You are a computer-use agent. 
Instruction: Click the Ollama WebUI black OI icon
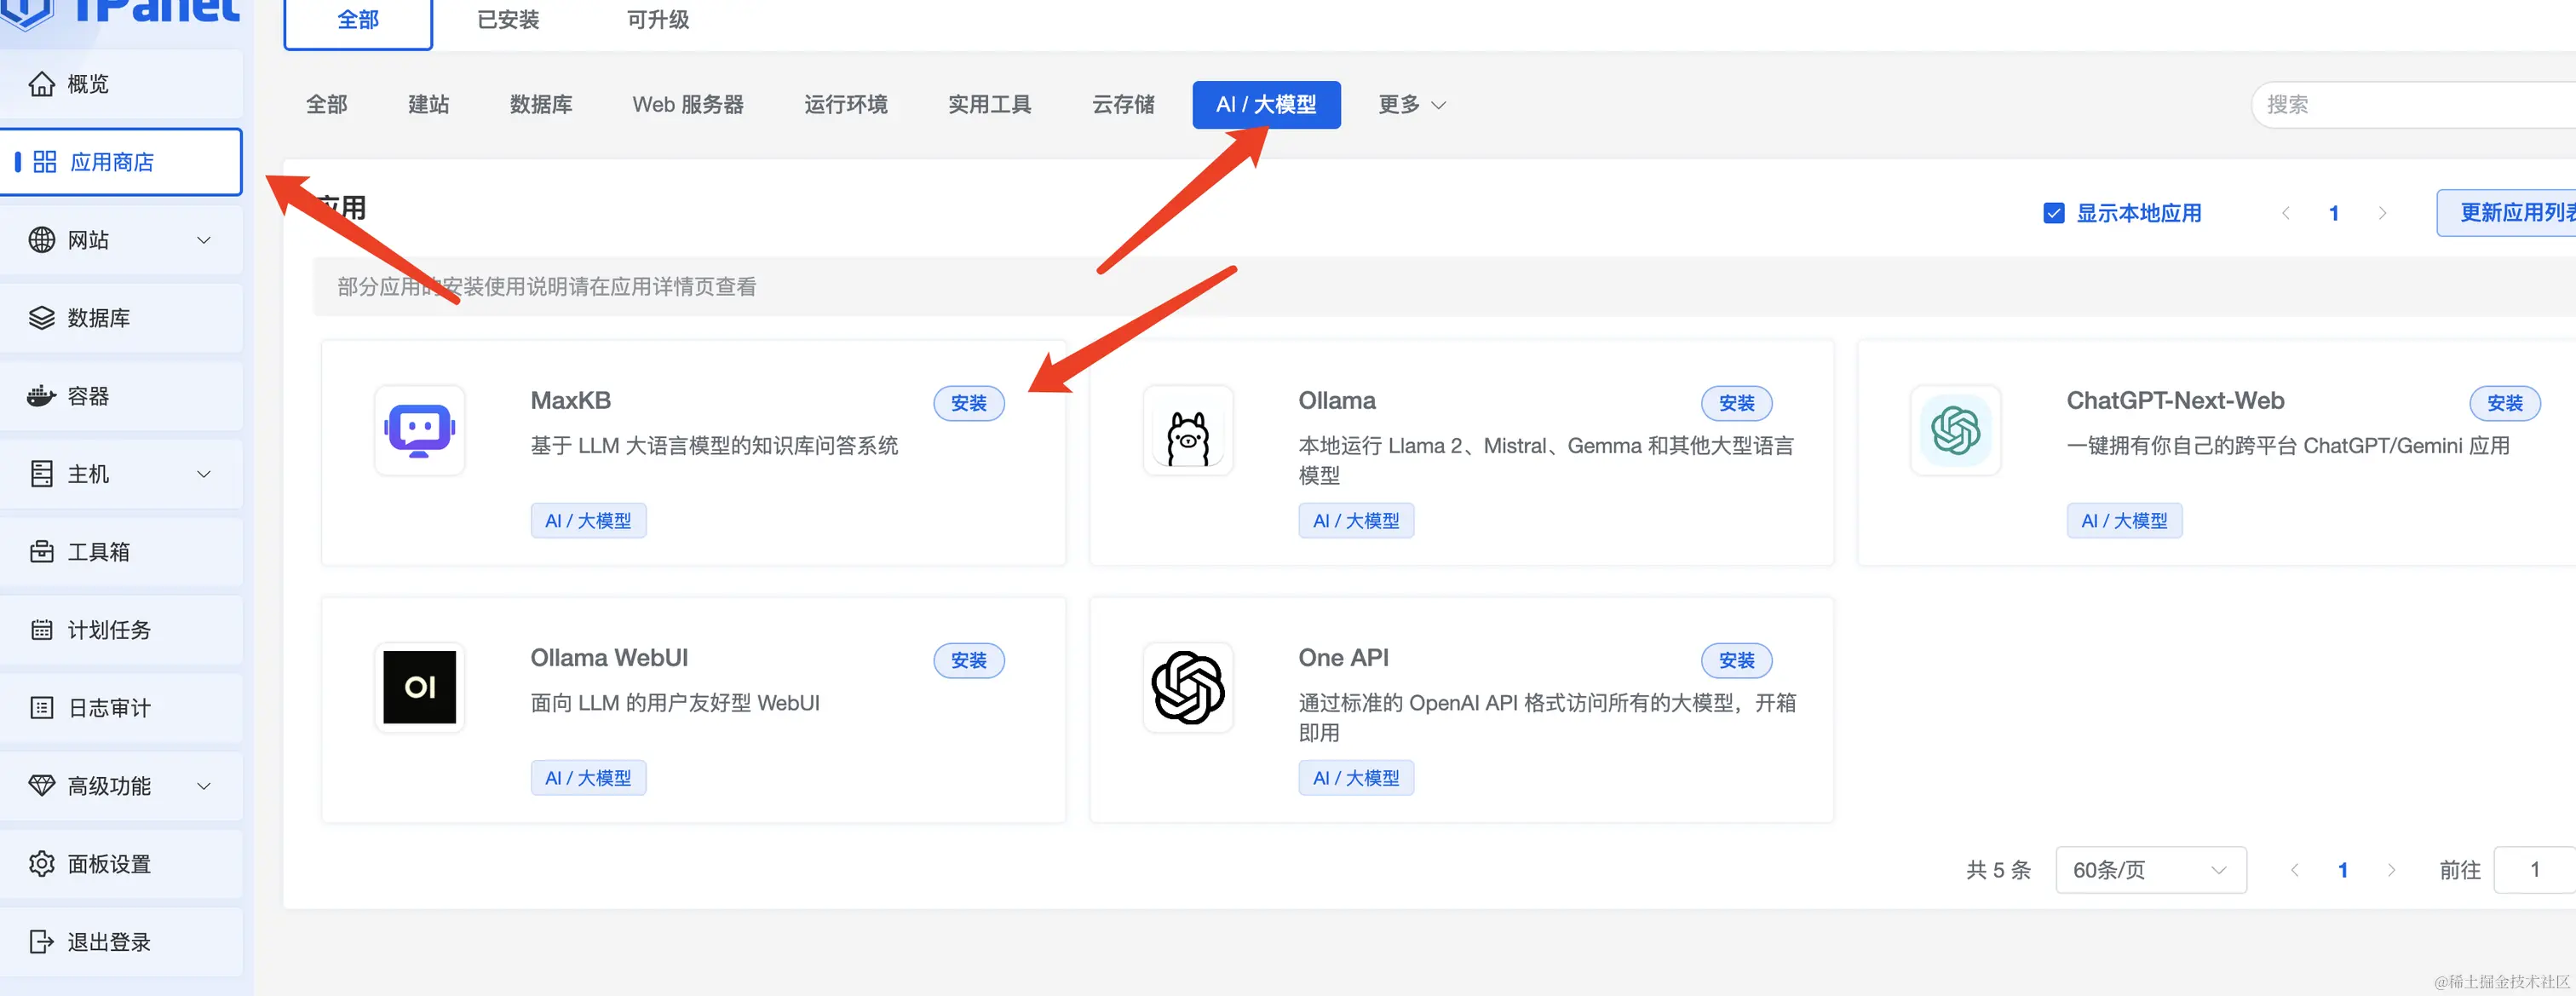[419, 687]
